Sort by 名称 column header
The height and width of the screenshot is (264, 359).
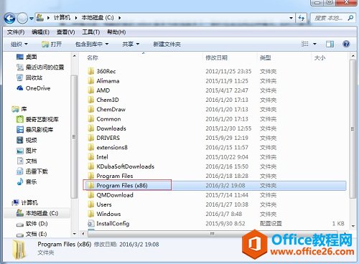coord(93,57)
